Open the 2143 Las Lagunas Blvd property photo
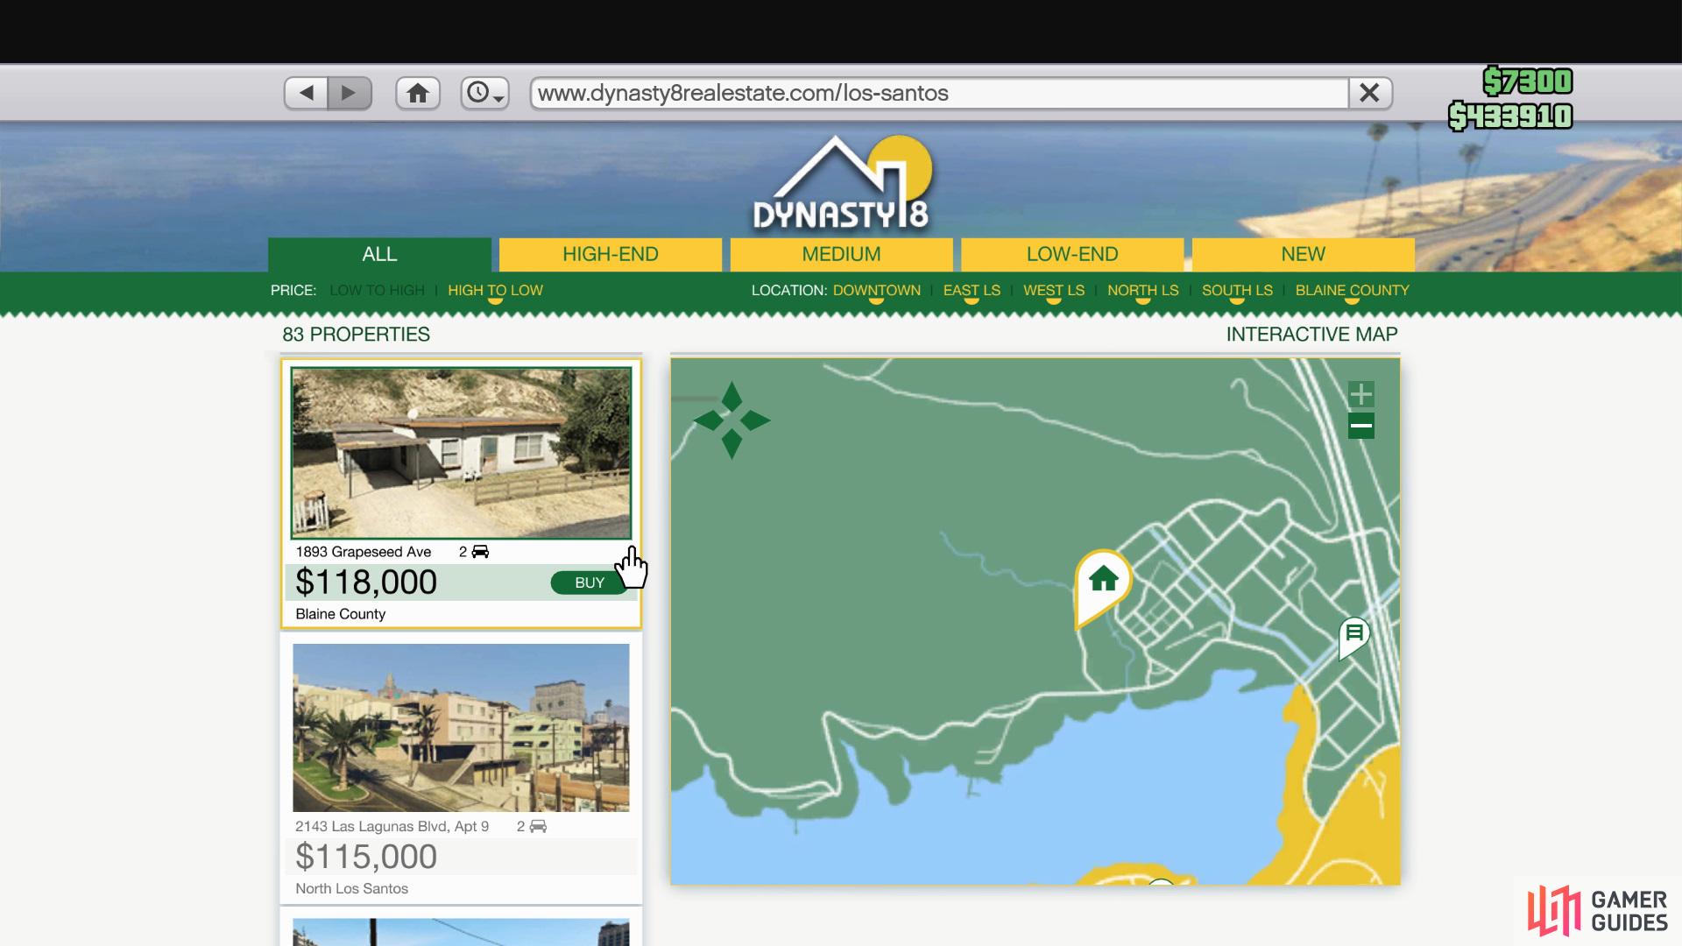 point(461,728)
